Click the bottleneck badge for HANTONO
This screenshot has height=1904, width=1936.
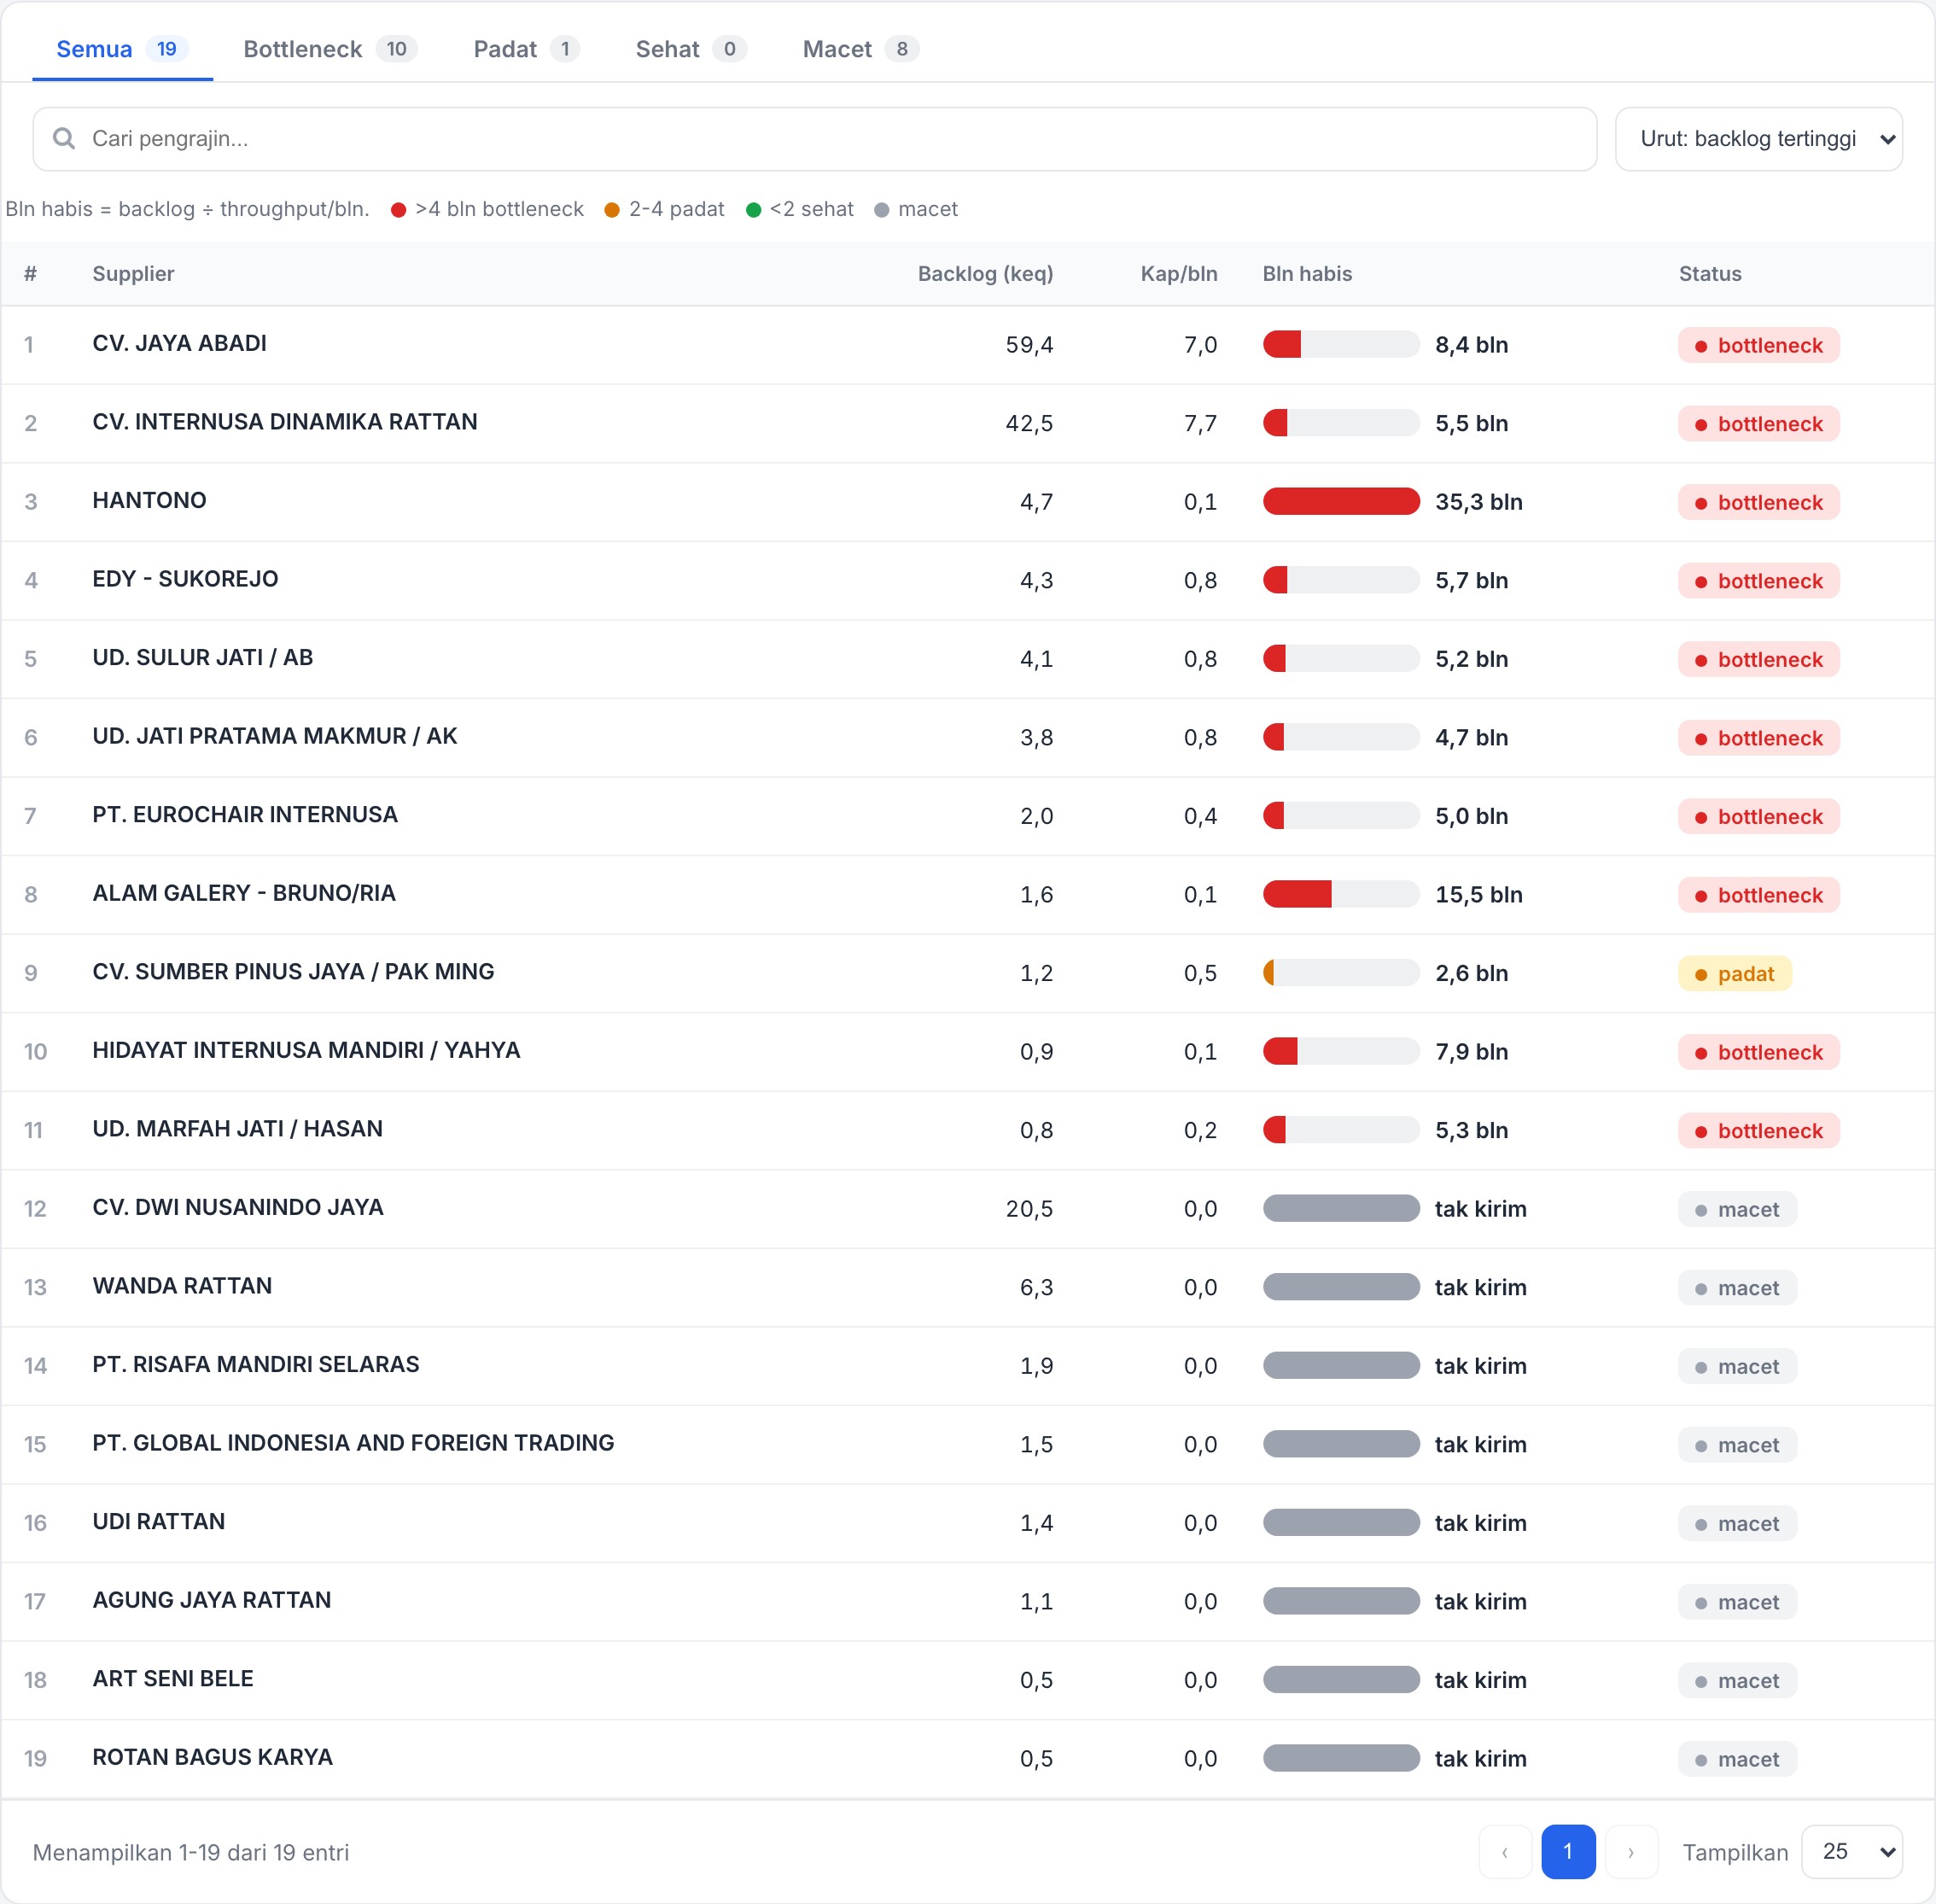point(1758,502)
